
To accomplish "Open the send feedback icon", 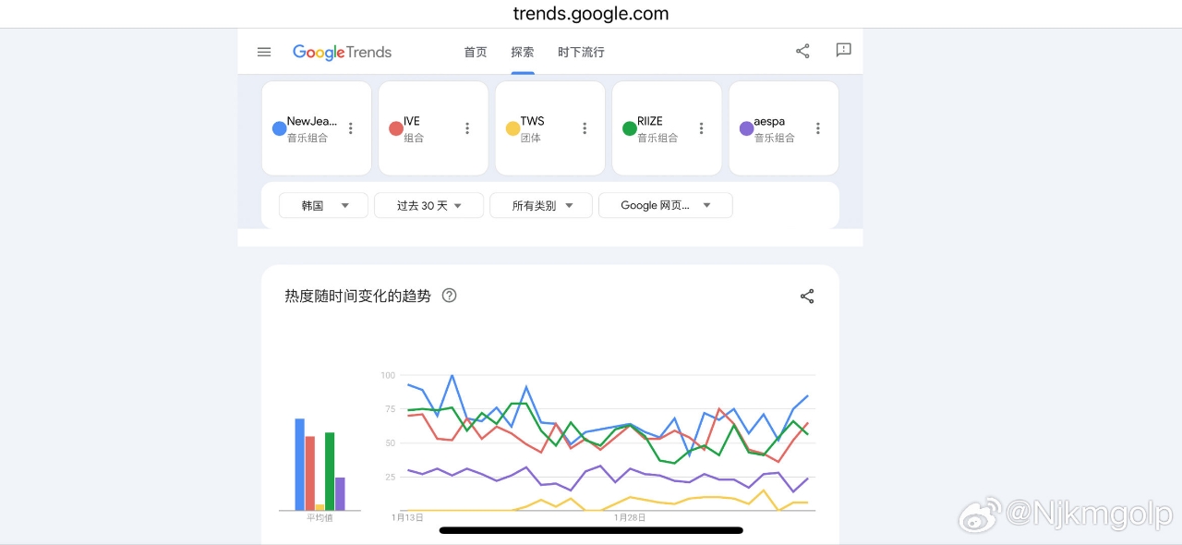I will [x=843, y=51].
